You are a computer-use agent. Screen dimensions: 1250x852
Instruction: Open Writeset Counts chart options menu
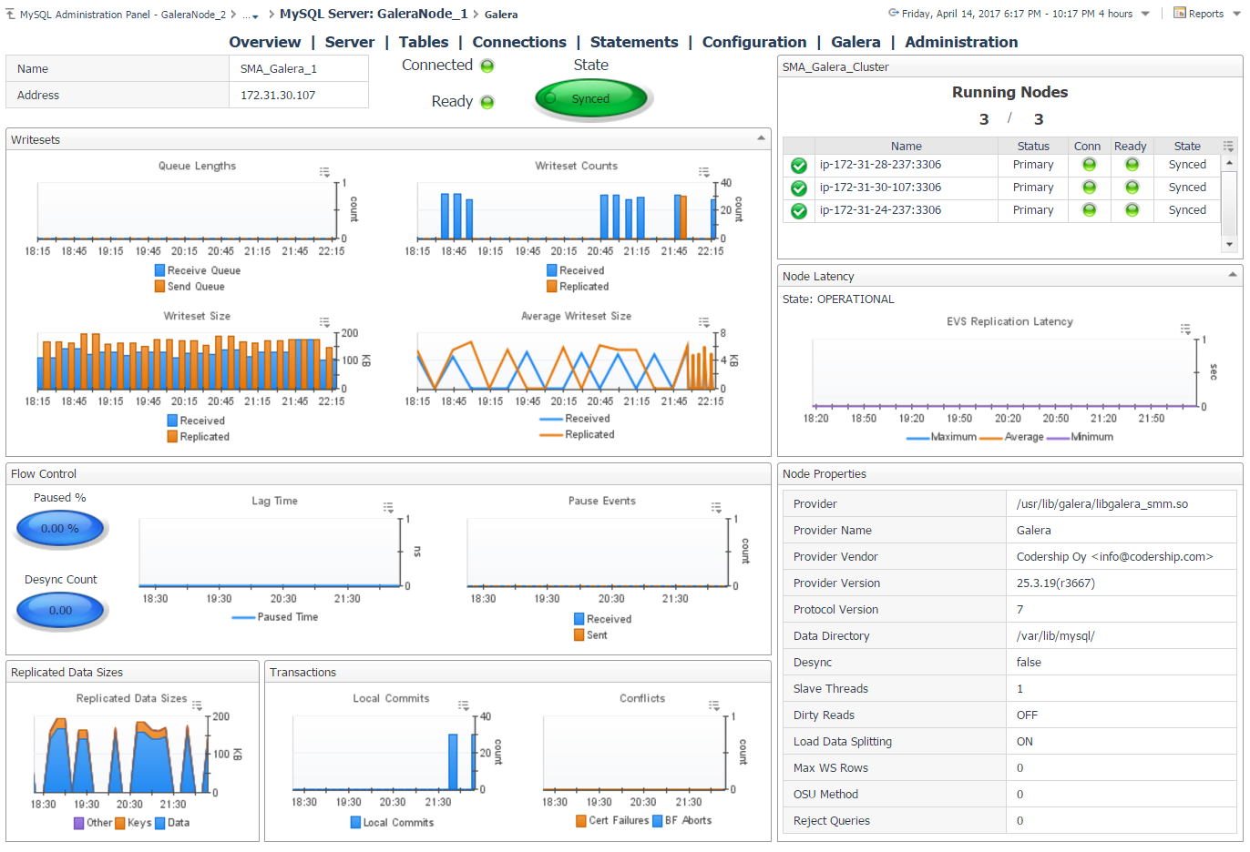(x=703, y=172)
